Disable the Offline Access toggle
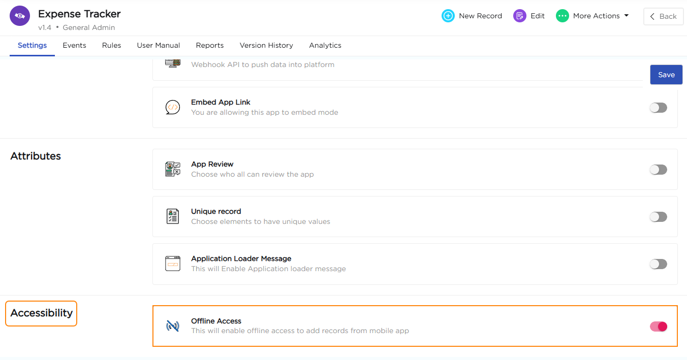 [x=658, y=326]
